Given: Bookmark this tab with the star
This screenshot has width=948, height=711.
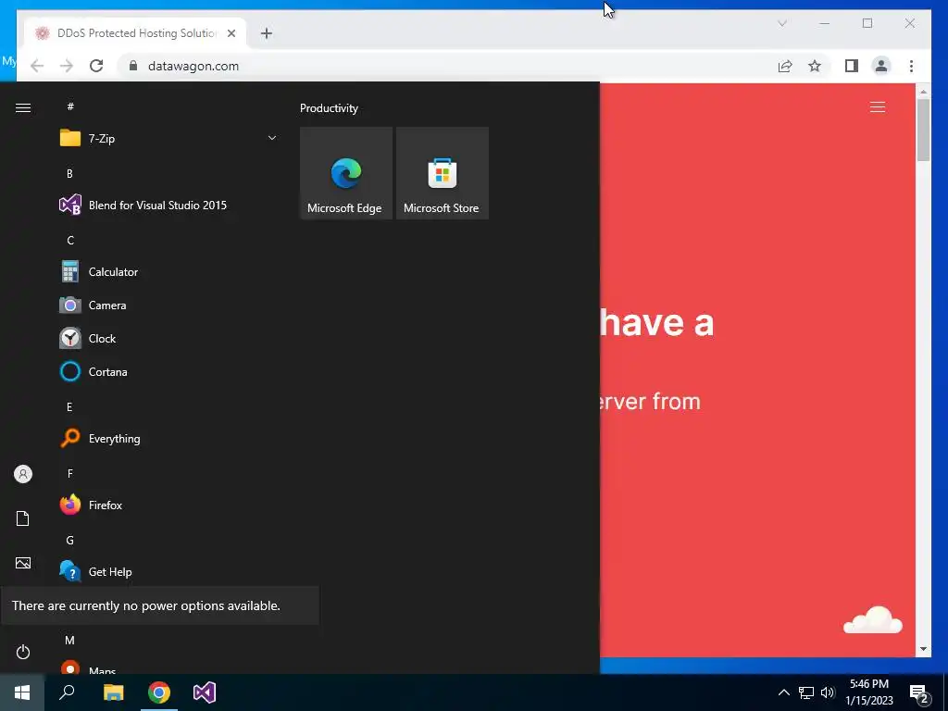Looking at the screenshot, I should 815,66.
